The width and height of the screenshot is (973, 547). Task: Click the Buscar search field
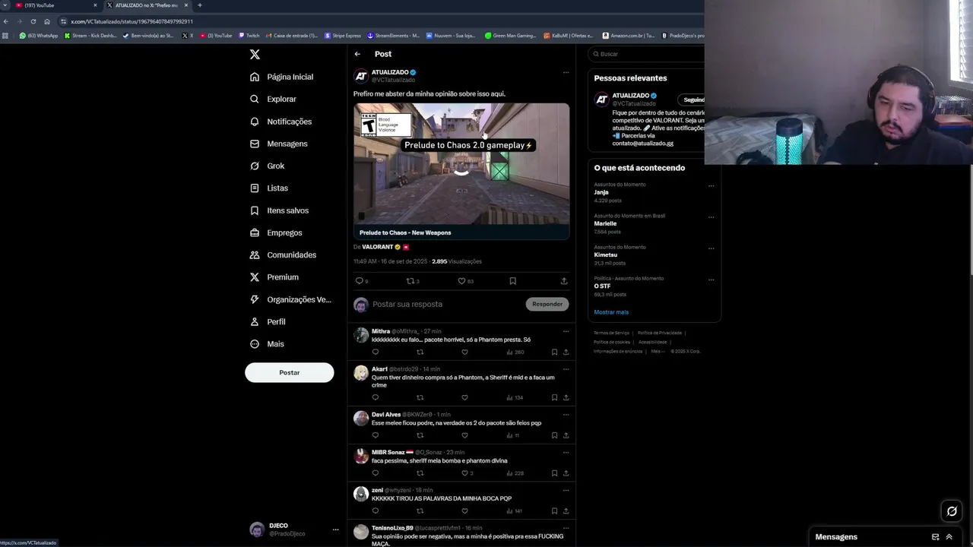point(647,54)
